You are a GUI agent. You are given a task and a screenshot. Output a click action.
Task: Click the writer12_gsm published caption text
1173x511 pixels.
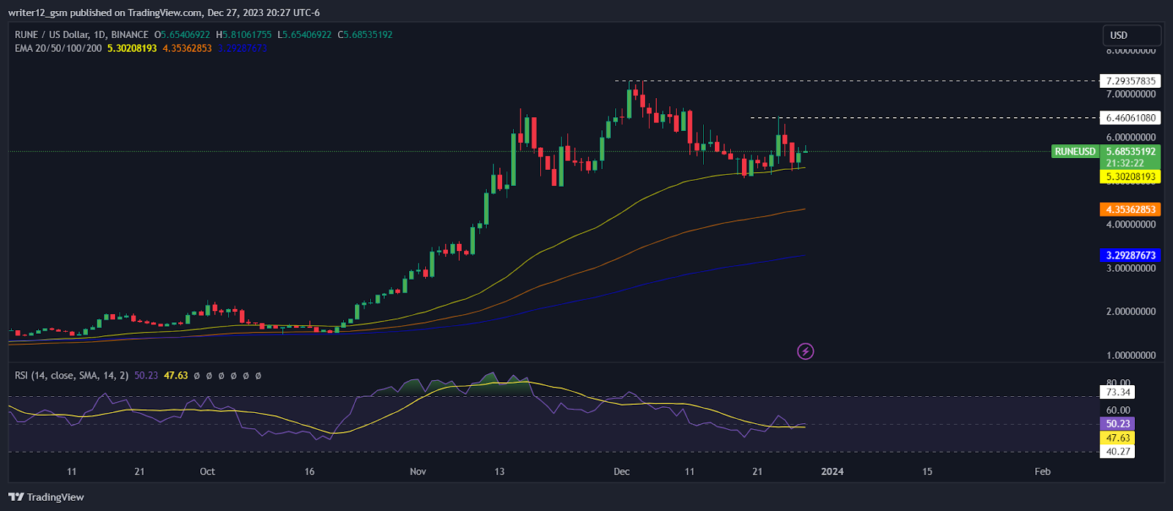coord(163,12)
